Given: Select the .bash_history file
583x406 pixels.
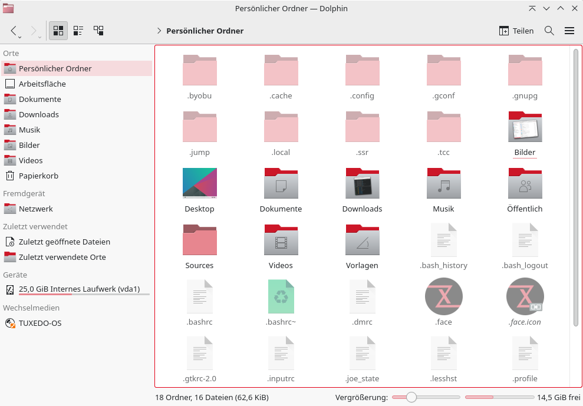Looking at the screenshot, I should click(443, 240).
